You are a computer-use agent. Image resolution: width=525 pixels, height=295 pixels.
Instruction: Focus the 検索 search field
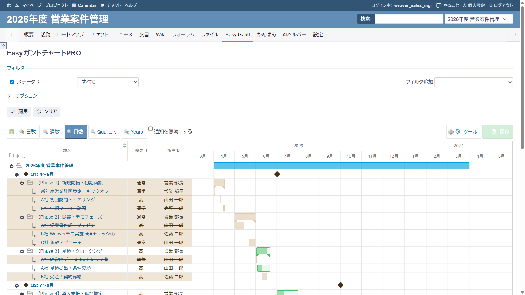(x=409, y=19)
